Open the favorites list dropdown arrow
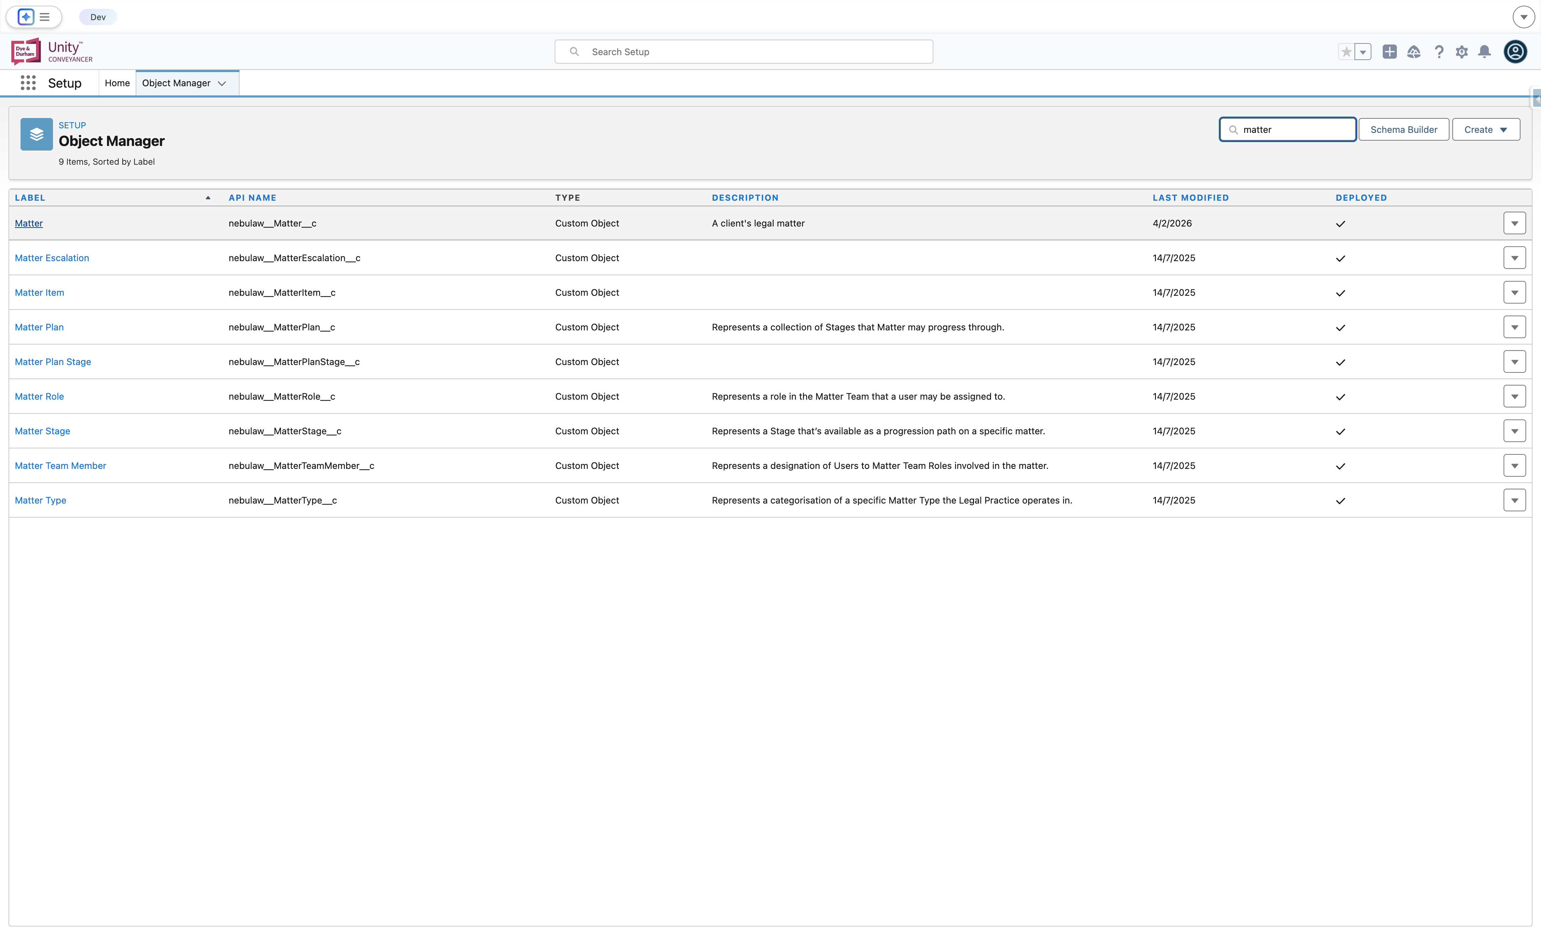This screenshot has width=1541, height=935. pos(1363,52)
